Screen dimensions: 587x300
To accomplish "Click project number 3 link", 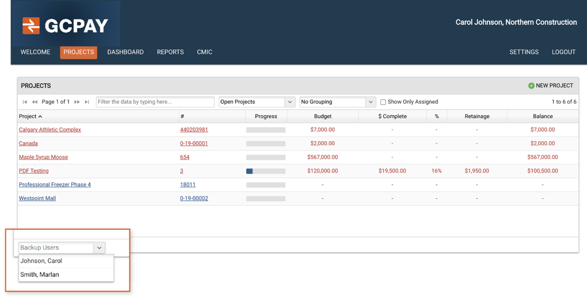I will (181, 171).
